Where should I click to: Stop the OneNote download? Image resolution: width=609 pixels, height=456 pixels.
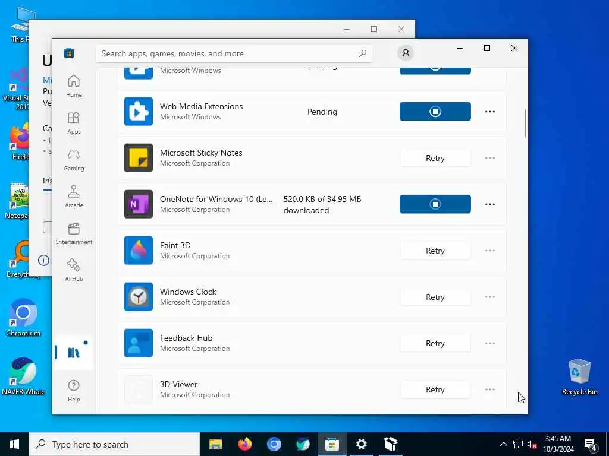[435, 204]
